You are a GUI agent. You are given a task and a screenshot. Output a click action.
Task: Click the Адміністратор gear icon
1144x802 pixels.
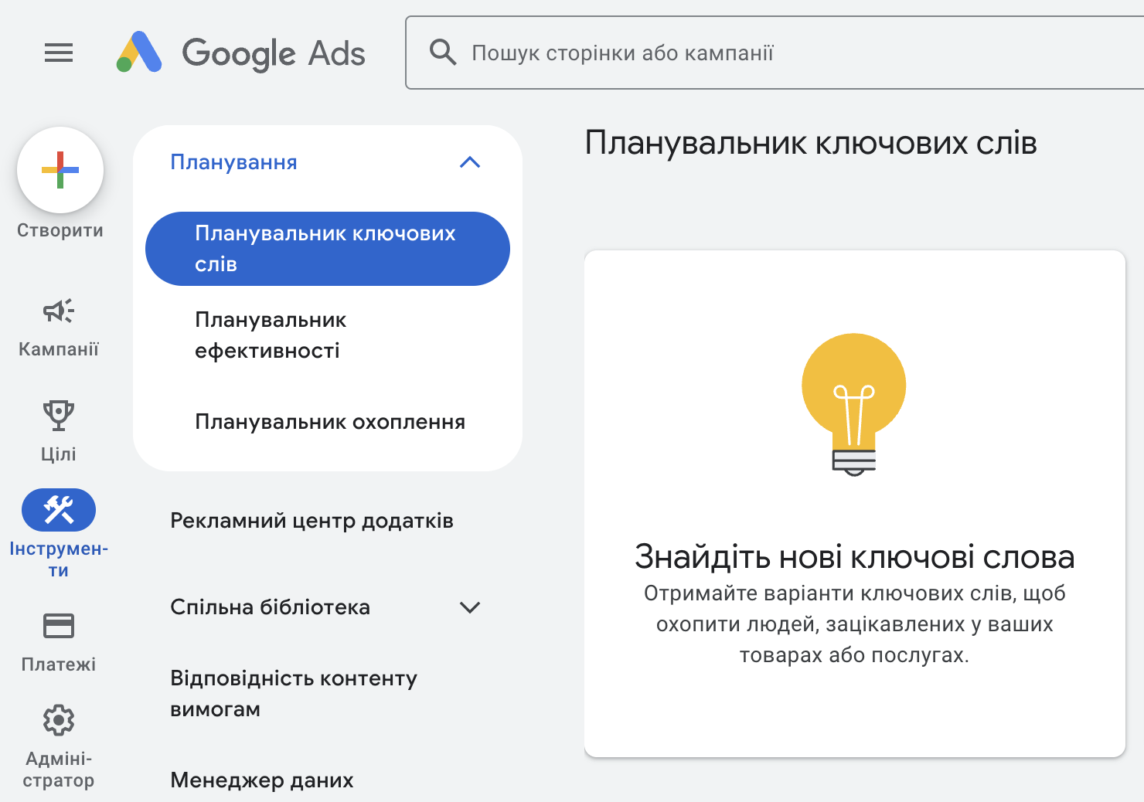pos(59,720)
